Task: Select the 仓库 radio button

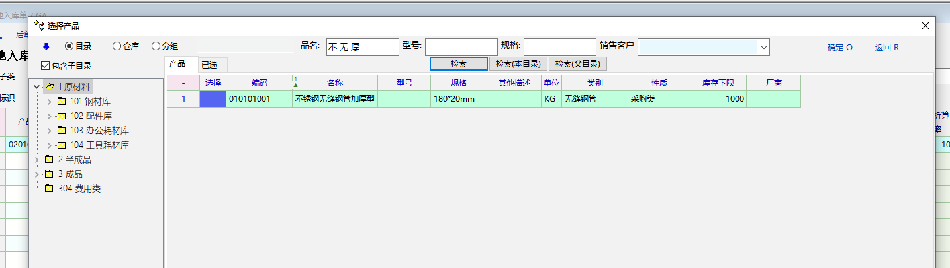Action: click(117, 46)
